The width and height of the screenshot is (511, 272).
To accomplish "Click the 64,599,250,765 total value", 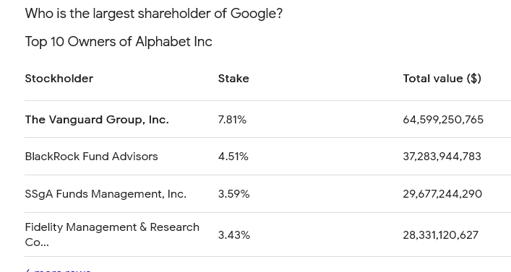I will click(x=443, y=120).
